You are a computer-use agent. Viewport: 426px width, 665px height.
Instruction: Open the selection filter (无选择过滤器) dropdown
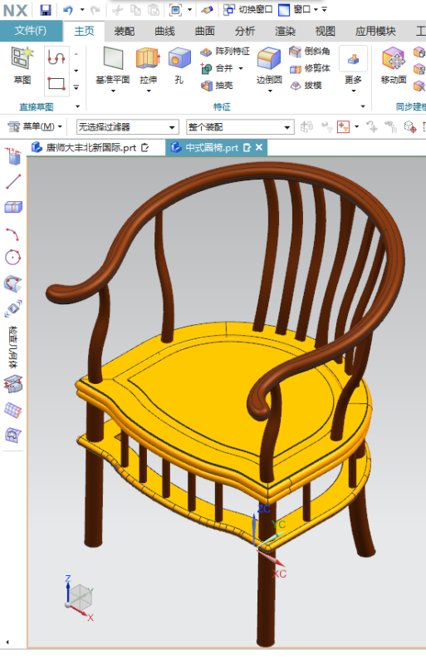[127, 127]
